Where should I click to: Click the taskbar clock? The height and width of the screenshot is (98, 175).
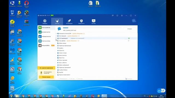coord(161,96)
